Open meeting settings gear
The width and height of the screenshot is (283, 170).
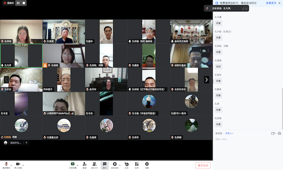[x=147, y=164]
